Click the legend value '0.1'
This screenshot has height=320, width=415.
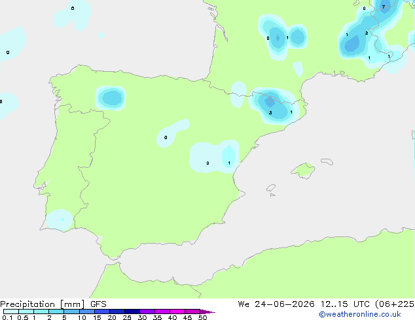[7, 317]
